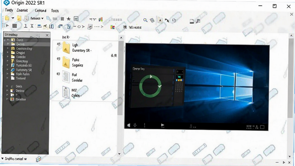Click the small colorful icon in the status bar
This screenshot has height=166, width=295.
pos(39,159)
